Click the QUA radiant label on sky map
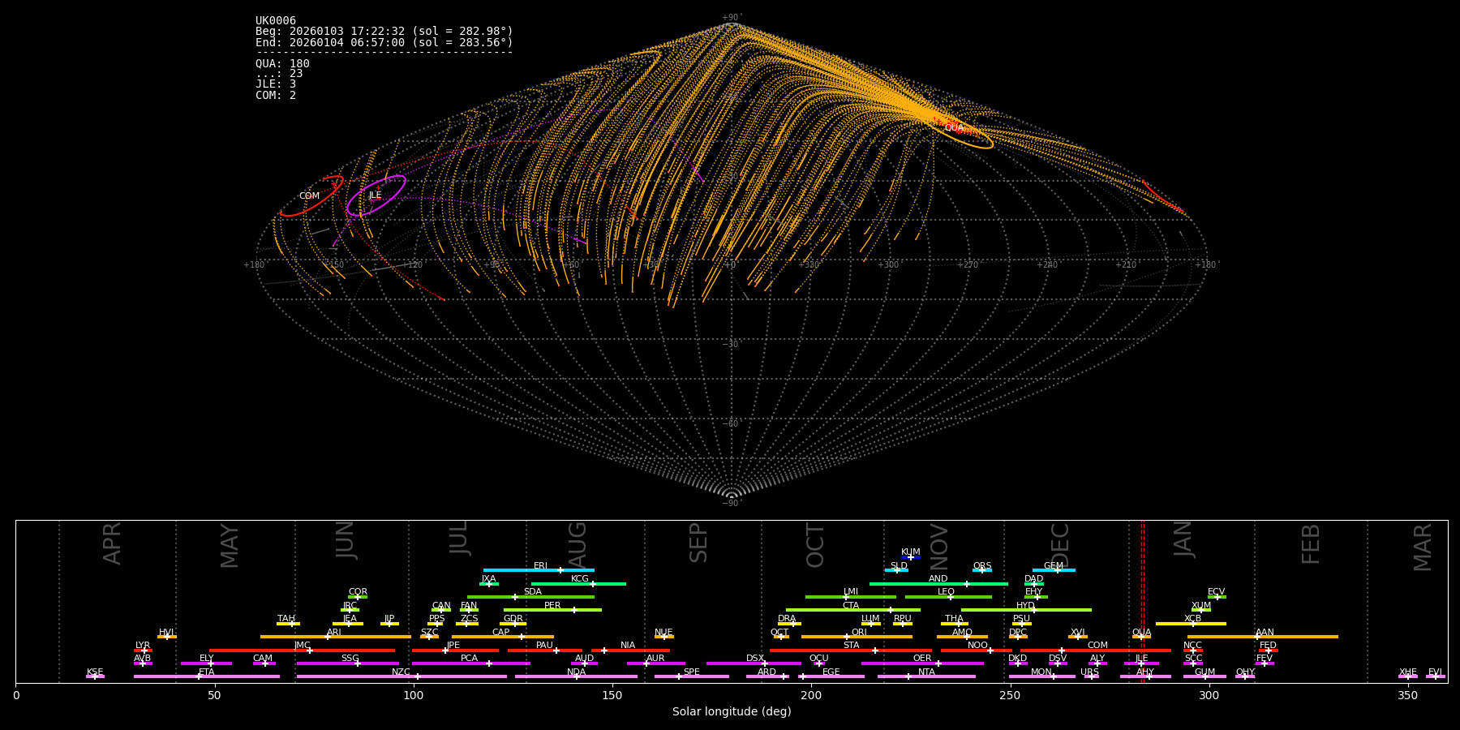Viewport: 1460px width, 730px height. 954,127
